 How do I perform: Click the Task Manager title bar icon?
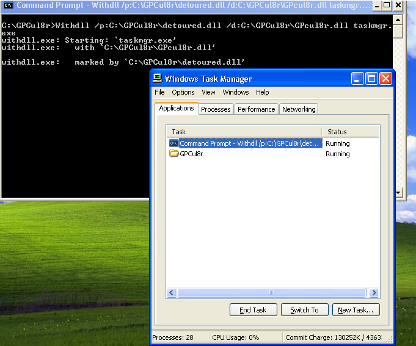[158, 79]
